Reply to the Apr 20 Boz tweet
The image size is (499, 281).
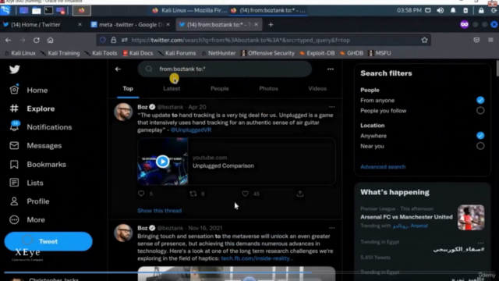[141, 194]
